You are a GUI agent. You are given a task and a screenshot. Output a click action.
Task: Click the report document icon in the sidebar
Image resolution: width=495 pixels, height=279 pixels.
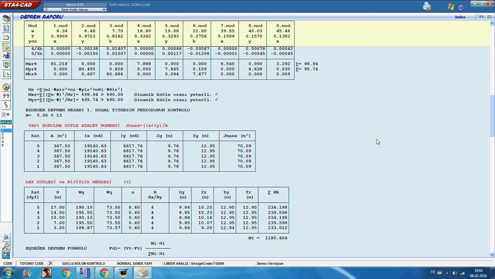(6, 28)
